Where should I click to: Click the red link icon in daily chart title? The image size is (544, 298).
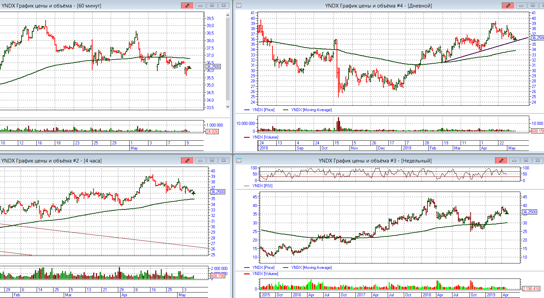click(508, 5)
